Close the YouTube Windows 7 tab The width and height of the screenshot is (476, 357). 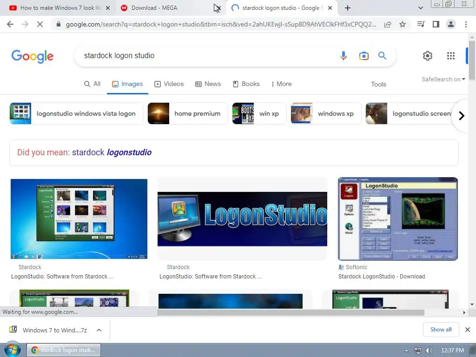(108, 8)
